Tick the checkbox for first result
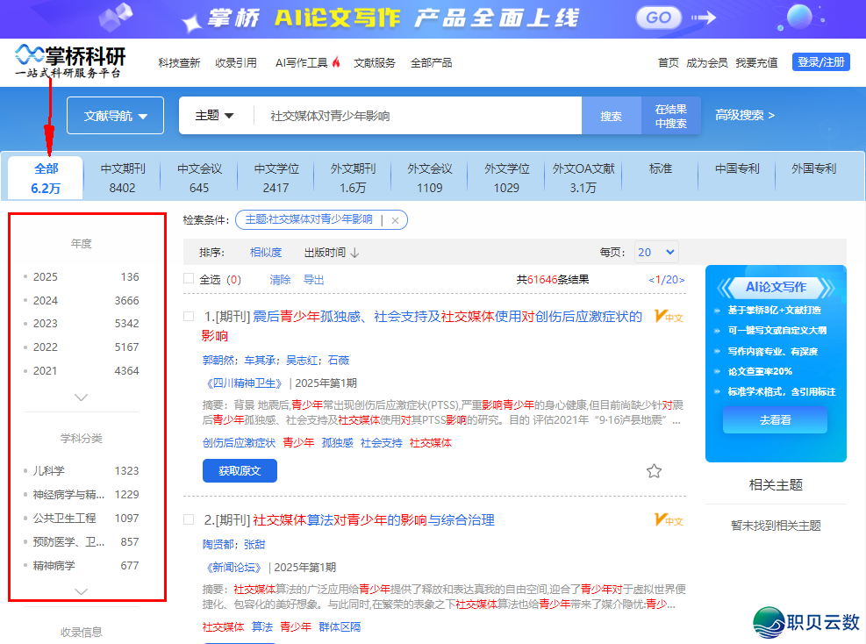The image size is (866, 644). click(x=189, y=317)
